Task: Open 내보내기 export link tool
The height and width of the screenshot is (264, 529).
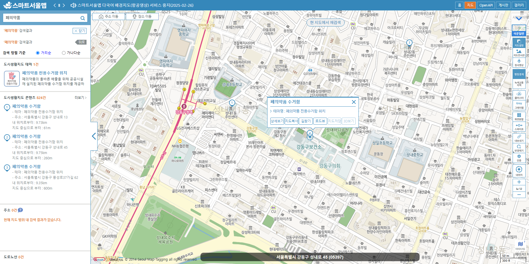Action: [x=519, y=138]
